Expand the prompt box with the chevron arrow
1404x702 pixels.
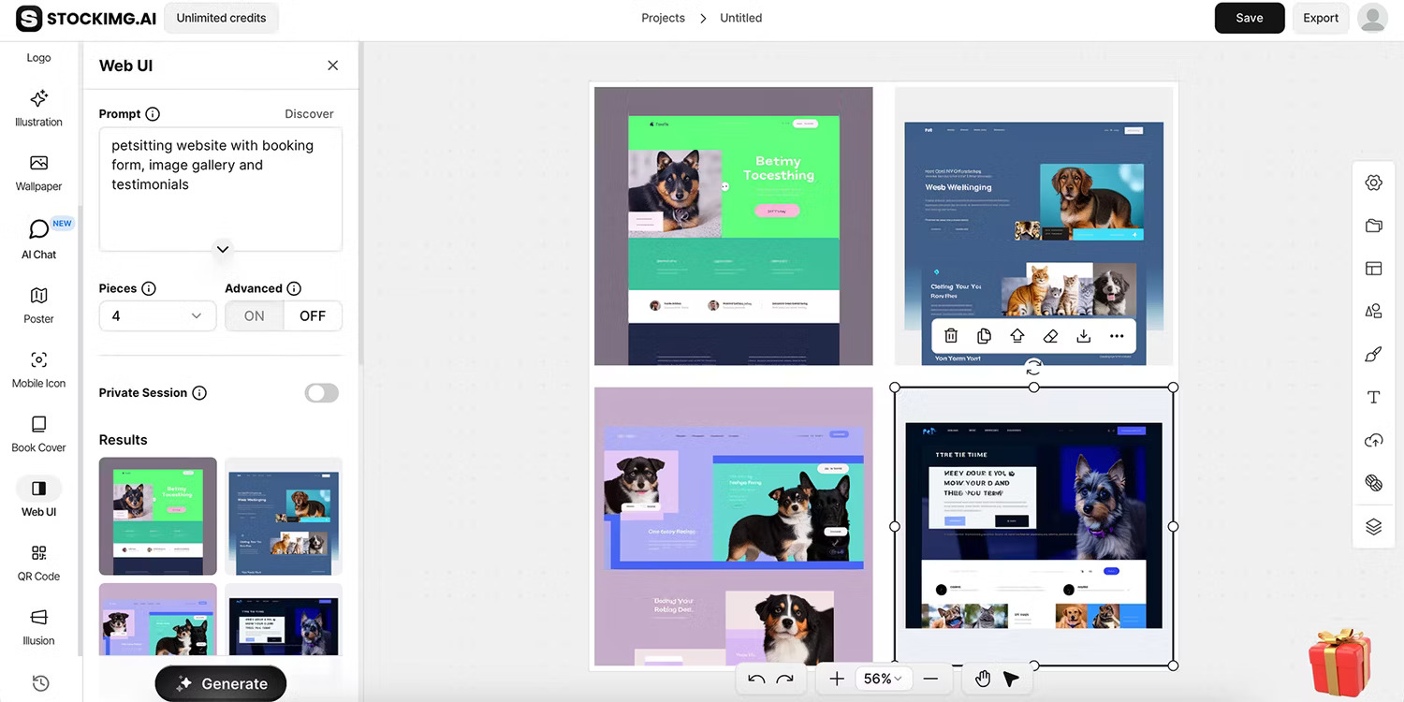tap(222, 249)
